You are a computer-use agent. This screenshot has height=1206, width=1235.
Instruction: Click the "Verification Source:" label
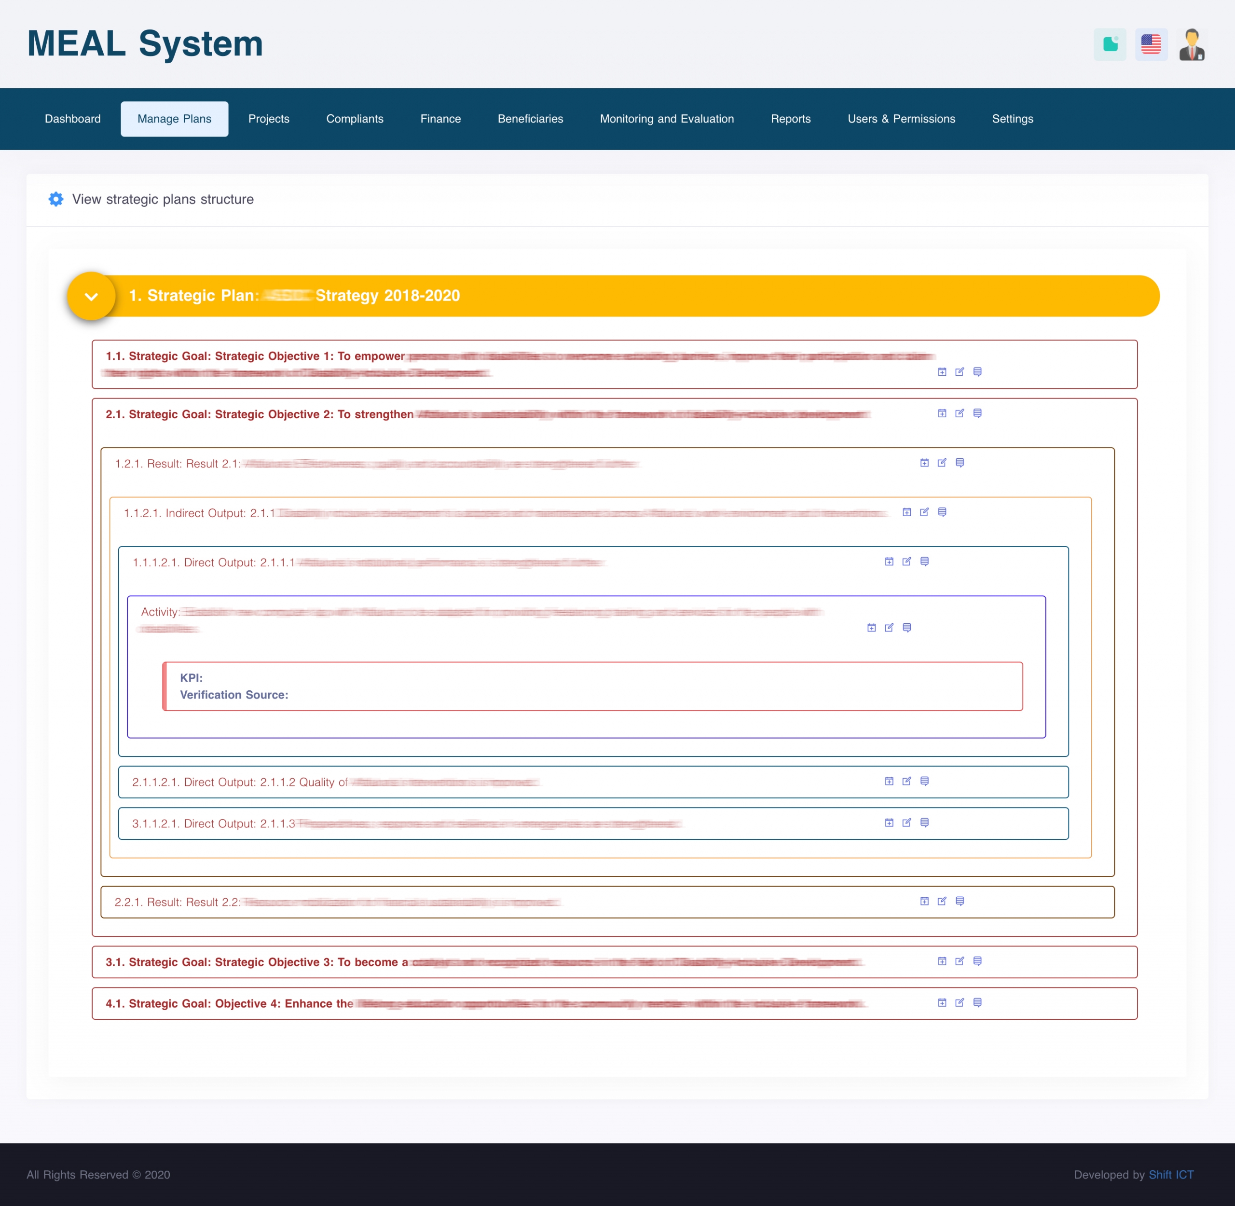[x=233, y=695]
